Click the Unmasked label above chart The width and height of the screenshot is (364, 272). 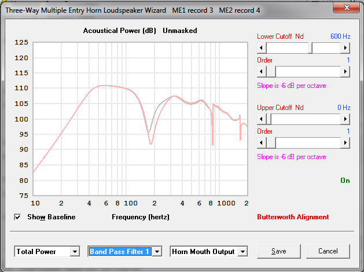(179, 31)
